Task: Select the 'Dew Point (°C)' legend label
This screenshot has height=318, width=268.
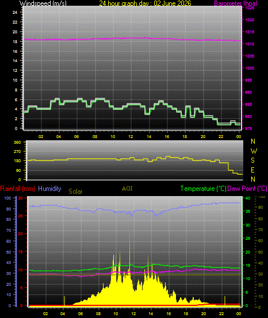Action: 247,189
